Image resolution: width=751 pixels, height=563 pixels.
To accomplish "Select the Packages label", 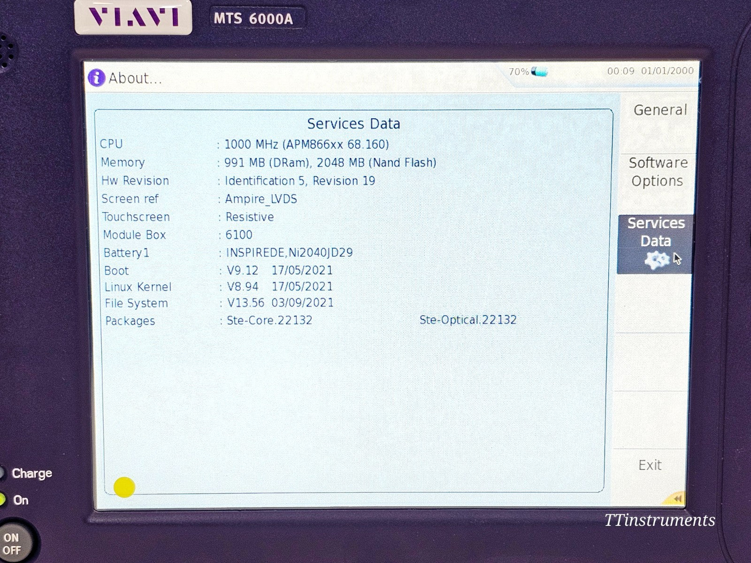I will pyautogui.click(x=130, y=321).
